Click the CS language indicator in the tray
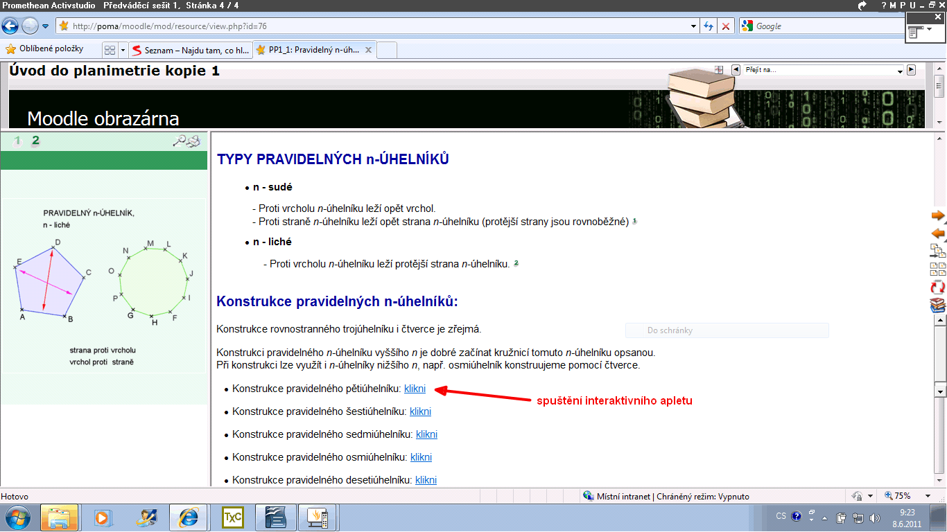 pos(781,516)
